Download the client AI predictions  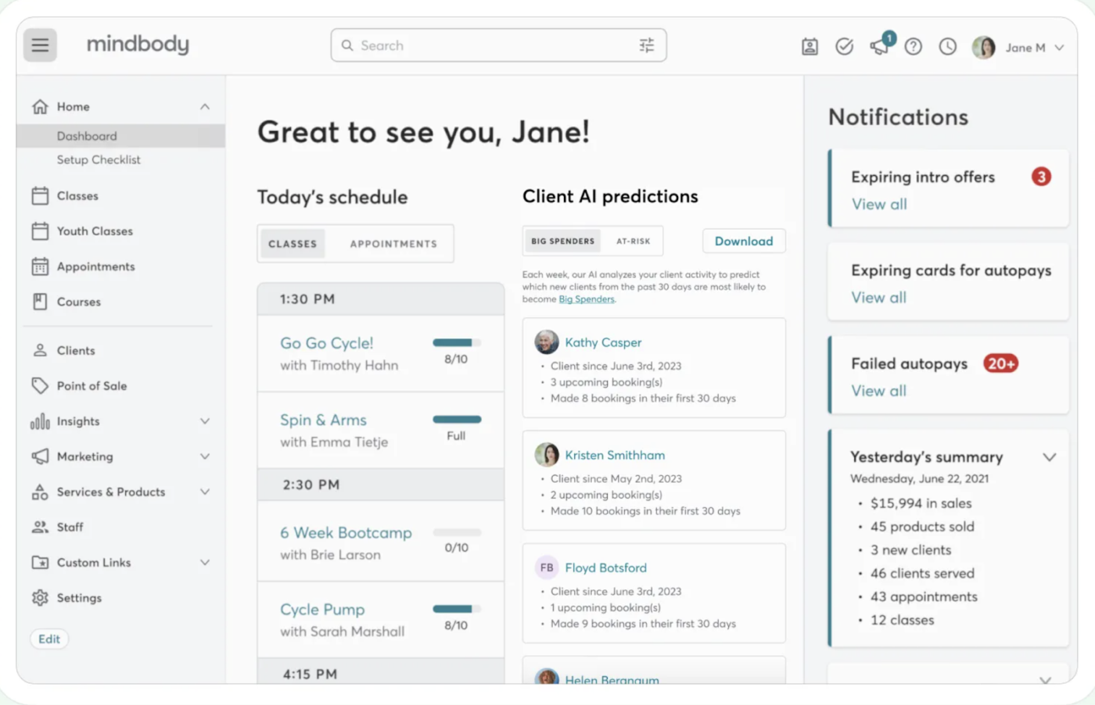click(x=743, y=242)
